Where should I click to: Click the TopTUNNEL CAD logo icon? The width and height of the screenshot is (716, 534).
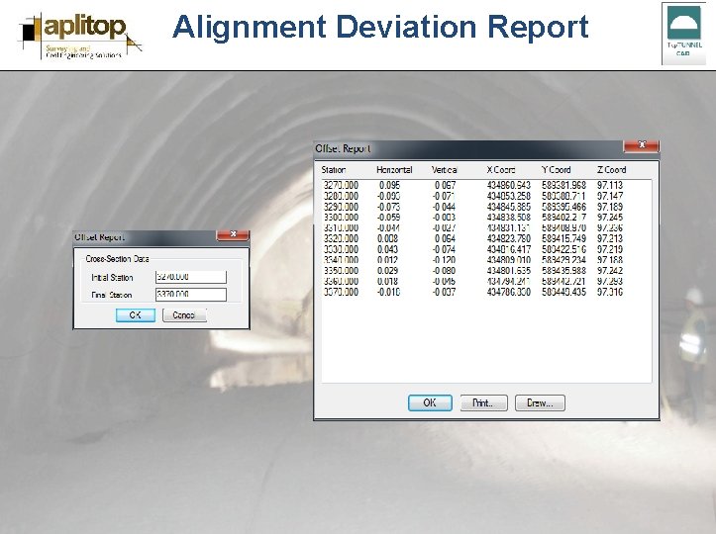click(683, 34)
